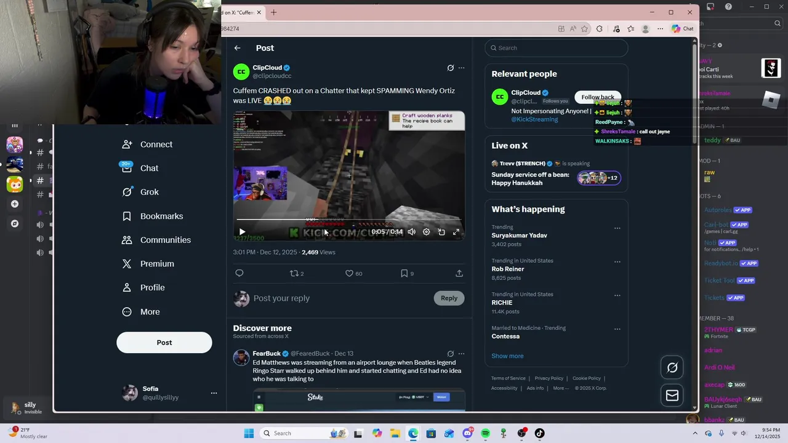Screen dimensions: 788x443
Task: Add a server in Discord sidebar
Action: coord(15,204)
